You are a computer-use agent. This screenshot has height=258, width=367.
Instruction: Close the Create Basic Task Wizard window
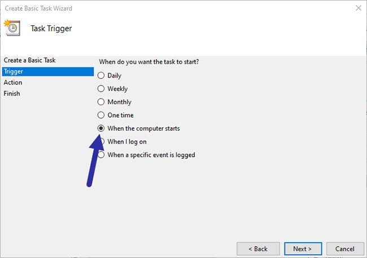(359, 8)
